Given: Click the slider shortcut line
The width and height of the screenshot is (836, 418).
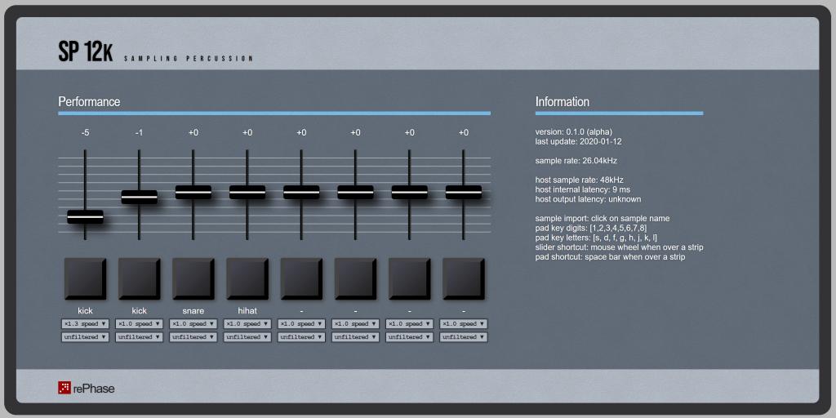Looking at the screenshot, I should pos(619,247).
